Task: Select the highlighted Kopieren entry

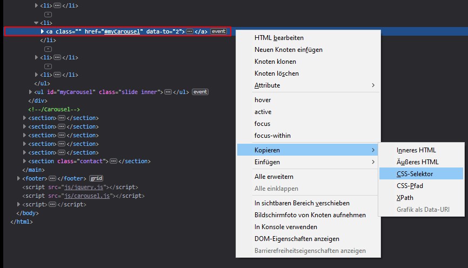Action: click(309, 150)
